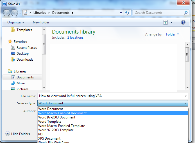Select Documents library in navigation pane
This screenshot has height=143, width=195.
coord(25,77)
